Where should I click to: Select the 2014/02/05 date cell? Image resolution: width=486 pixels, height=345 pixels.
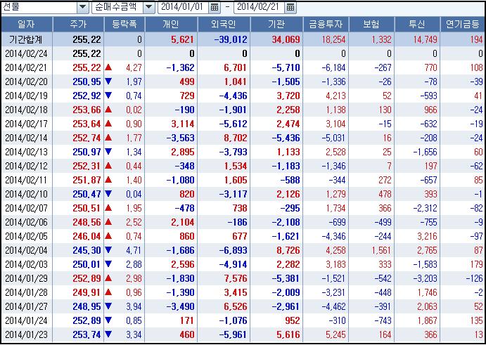click(x=26, y=236)
